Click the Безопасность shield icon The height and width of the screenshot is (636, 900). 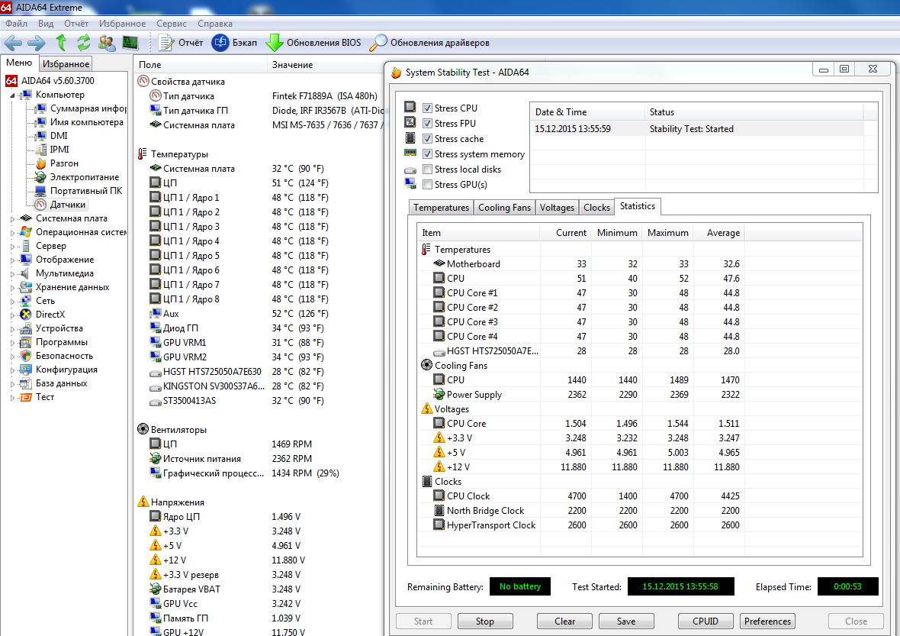tap(26, 356)
